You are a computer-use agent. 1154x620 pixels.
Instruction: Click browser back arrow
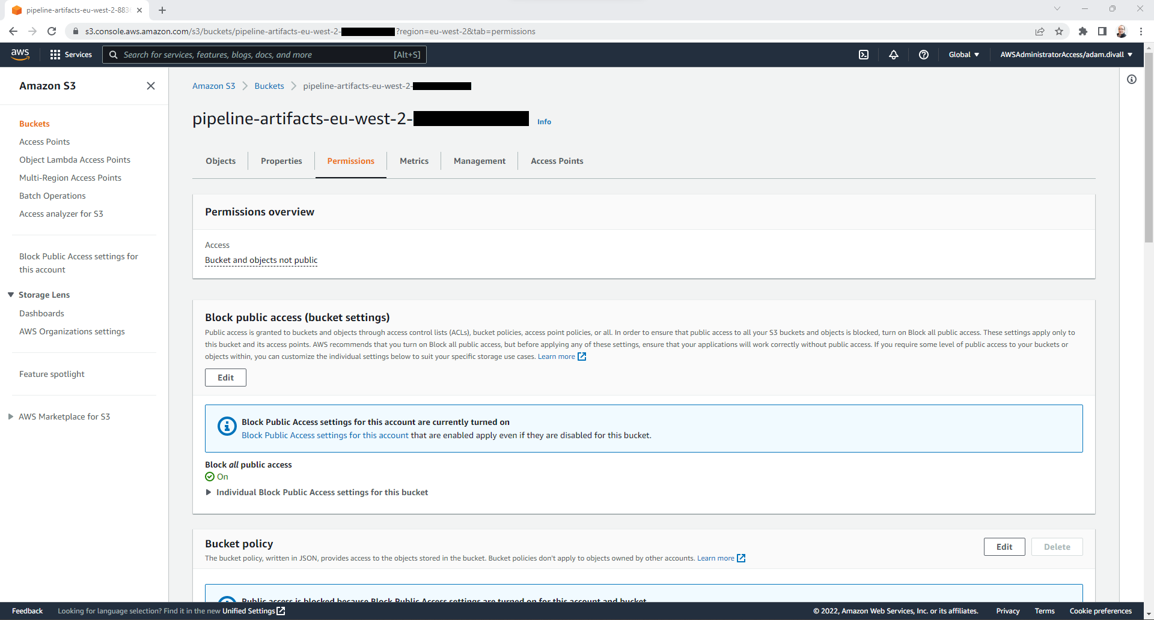pyautogui.click(x=13, y=31)
